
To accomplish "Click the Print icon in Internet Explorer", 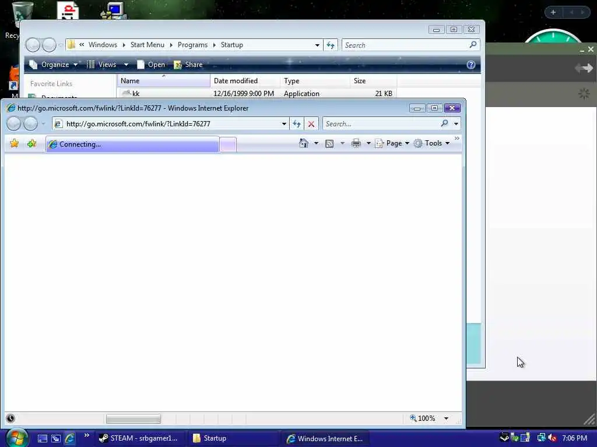I will 356,143.
